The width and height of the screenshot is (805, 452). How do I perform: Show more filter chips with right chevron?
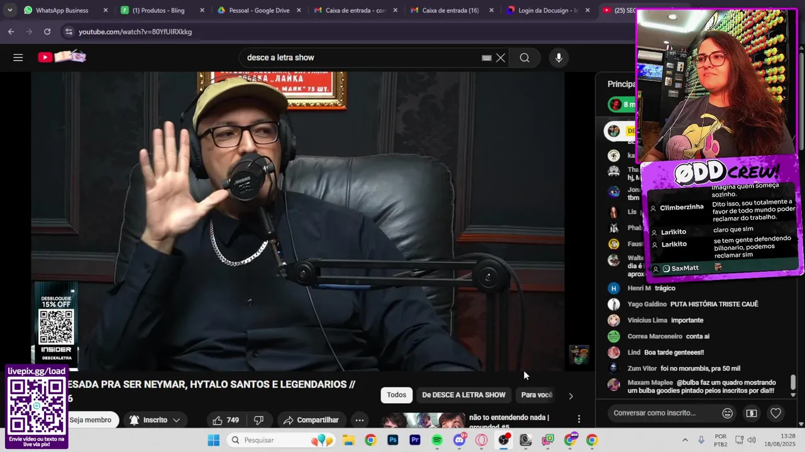pos(570,395)
